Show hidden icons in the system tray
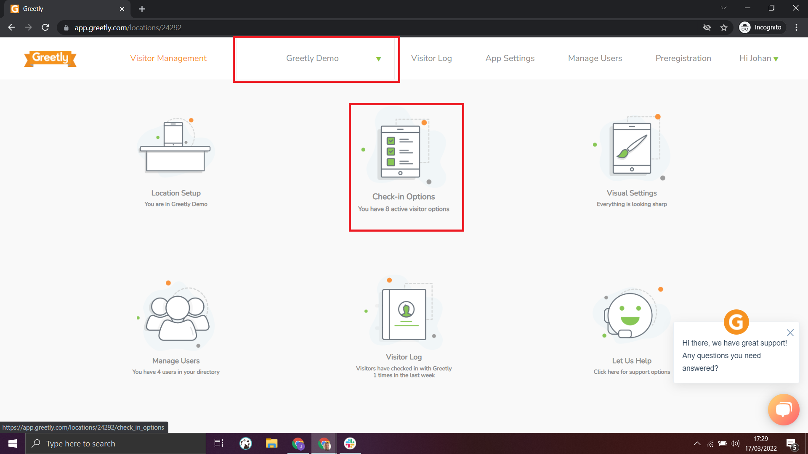The height and width of the screenshot is (454, 808). point(697,443)
